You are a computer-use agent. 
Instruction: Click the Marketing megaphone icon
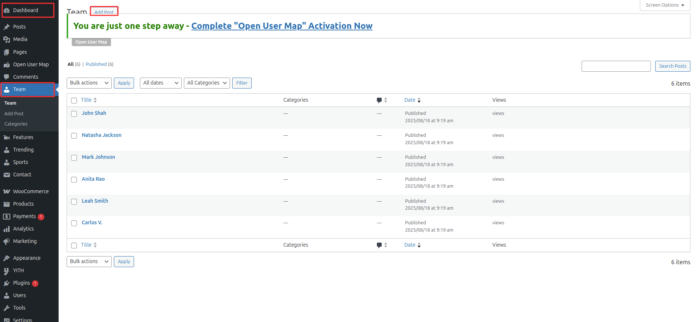(7, 241)
